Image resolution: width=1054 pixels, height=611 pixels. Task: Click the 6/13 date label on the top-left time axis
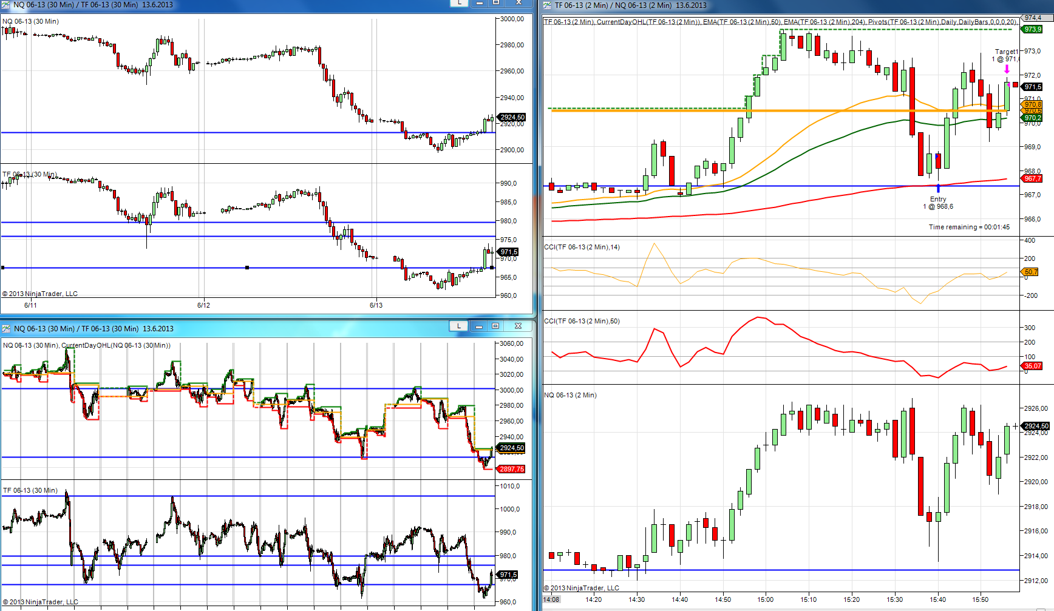tap(376, 305)
